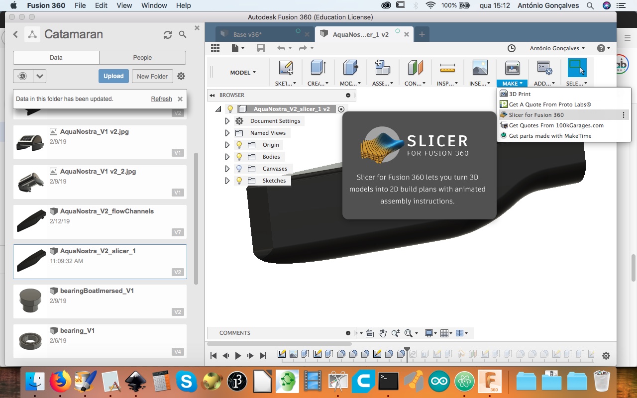This screenshot has height=398, width=637.
Task: Open Firefox from the Dock
Action: coord(61,382)
